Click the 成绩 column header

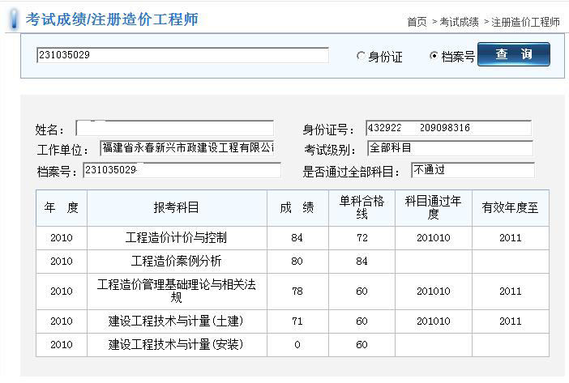[297, 207]
